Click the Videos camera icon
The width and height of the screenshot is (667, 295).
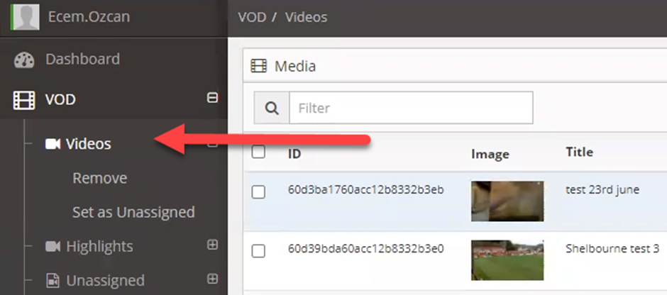pos(53,144)
